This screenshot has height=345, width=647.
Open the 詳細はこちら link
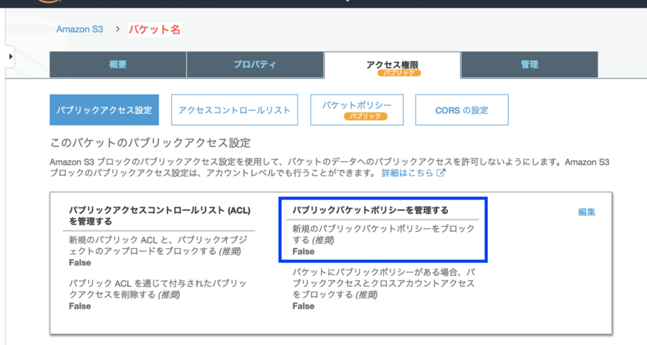[x=408, y=173]
